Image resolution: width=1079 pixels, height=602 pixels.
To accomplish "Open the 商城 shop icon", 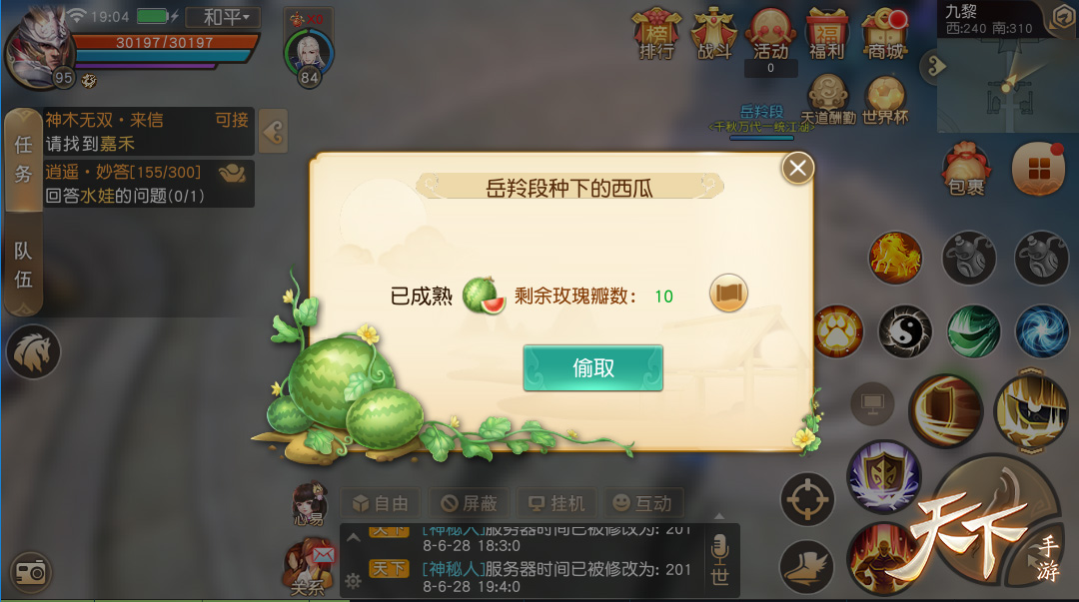I will click(x=885, y=34).
